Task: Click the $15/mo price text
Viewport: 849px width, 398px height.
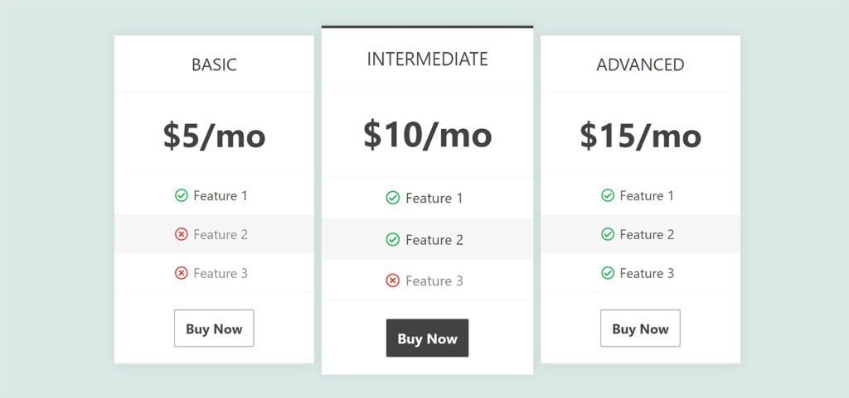Action: click(x=640, y=135)
